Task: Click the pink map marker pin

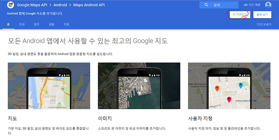Action: (229, 99)
